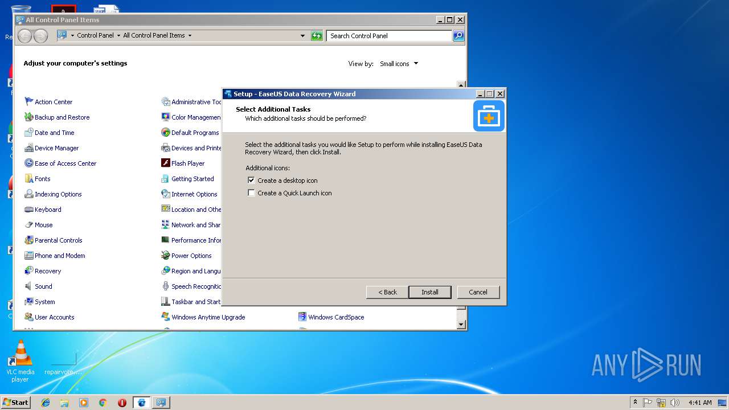Expand the Control Panel breadcrumb arrow
Screen dimensions: 729x410
point(118,35)
